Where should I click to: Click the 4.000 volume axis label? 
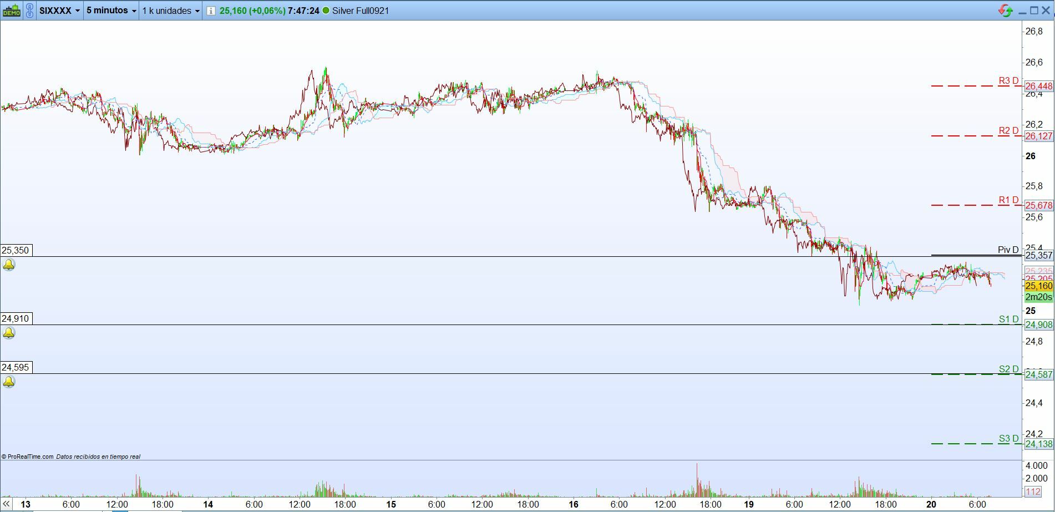pyautogui.click(x=1036, y=465)
